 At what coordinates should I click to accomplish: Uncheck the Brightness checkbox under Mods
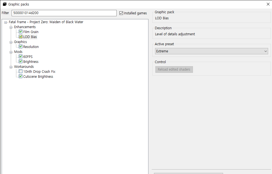tap(21, 61)
